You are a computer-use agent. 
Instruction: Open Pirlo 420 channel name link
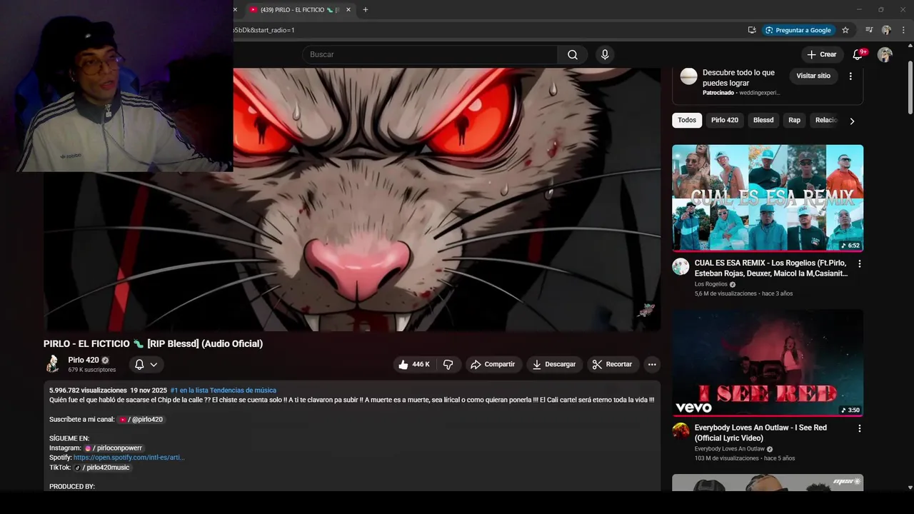pos(84,360)
